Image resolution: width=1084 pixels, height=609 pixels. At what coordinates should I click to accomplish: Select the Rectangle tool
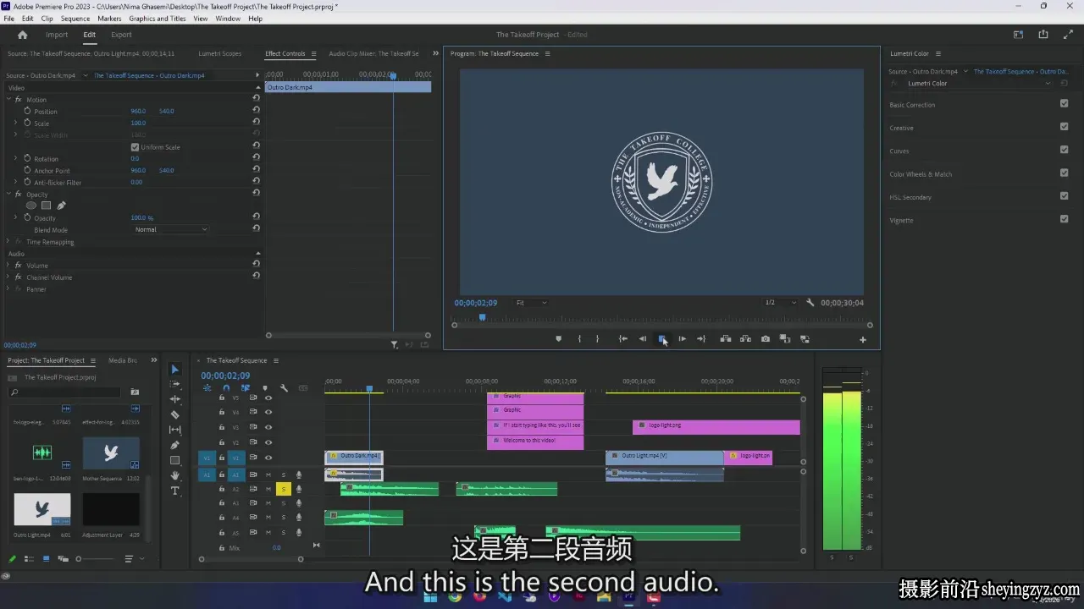click(175, 460)
